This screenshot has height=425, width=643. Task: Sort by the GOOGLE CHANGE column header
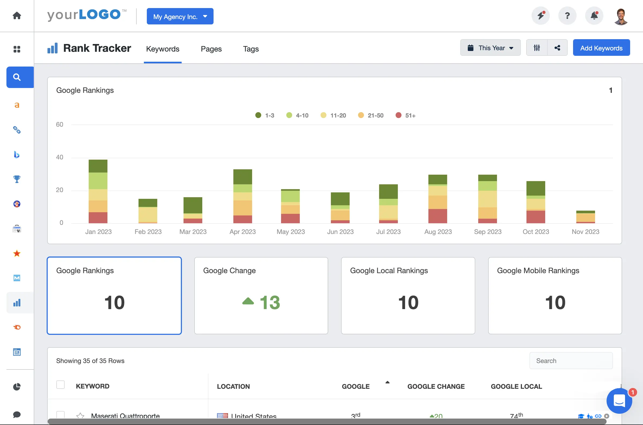pos(436,387)
